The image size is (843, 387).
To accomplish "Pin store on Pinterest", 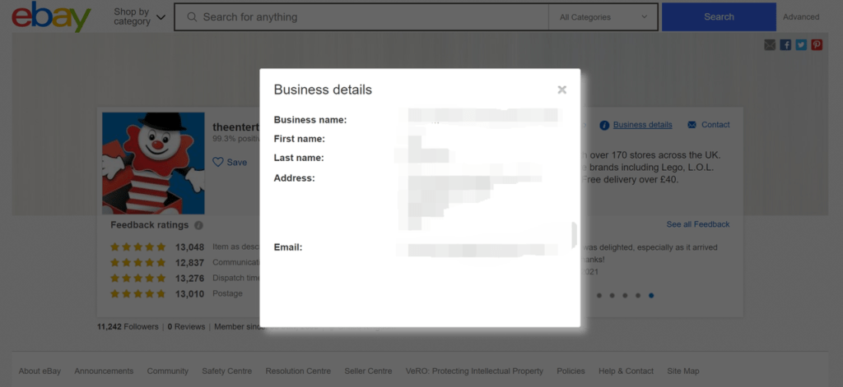I will 817,45.
